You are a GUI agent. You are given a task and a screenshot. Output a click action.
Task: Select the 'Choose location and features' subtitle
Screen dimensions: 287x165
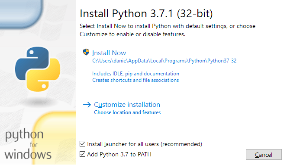pyautogui.click(x=127, y=112)
